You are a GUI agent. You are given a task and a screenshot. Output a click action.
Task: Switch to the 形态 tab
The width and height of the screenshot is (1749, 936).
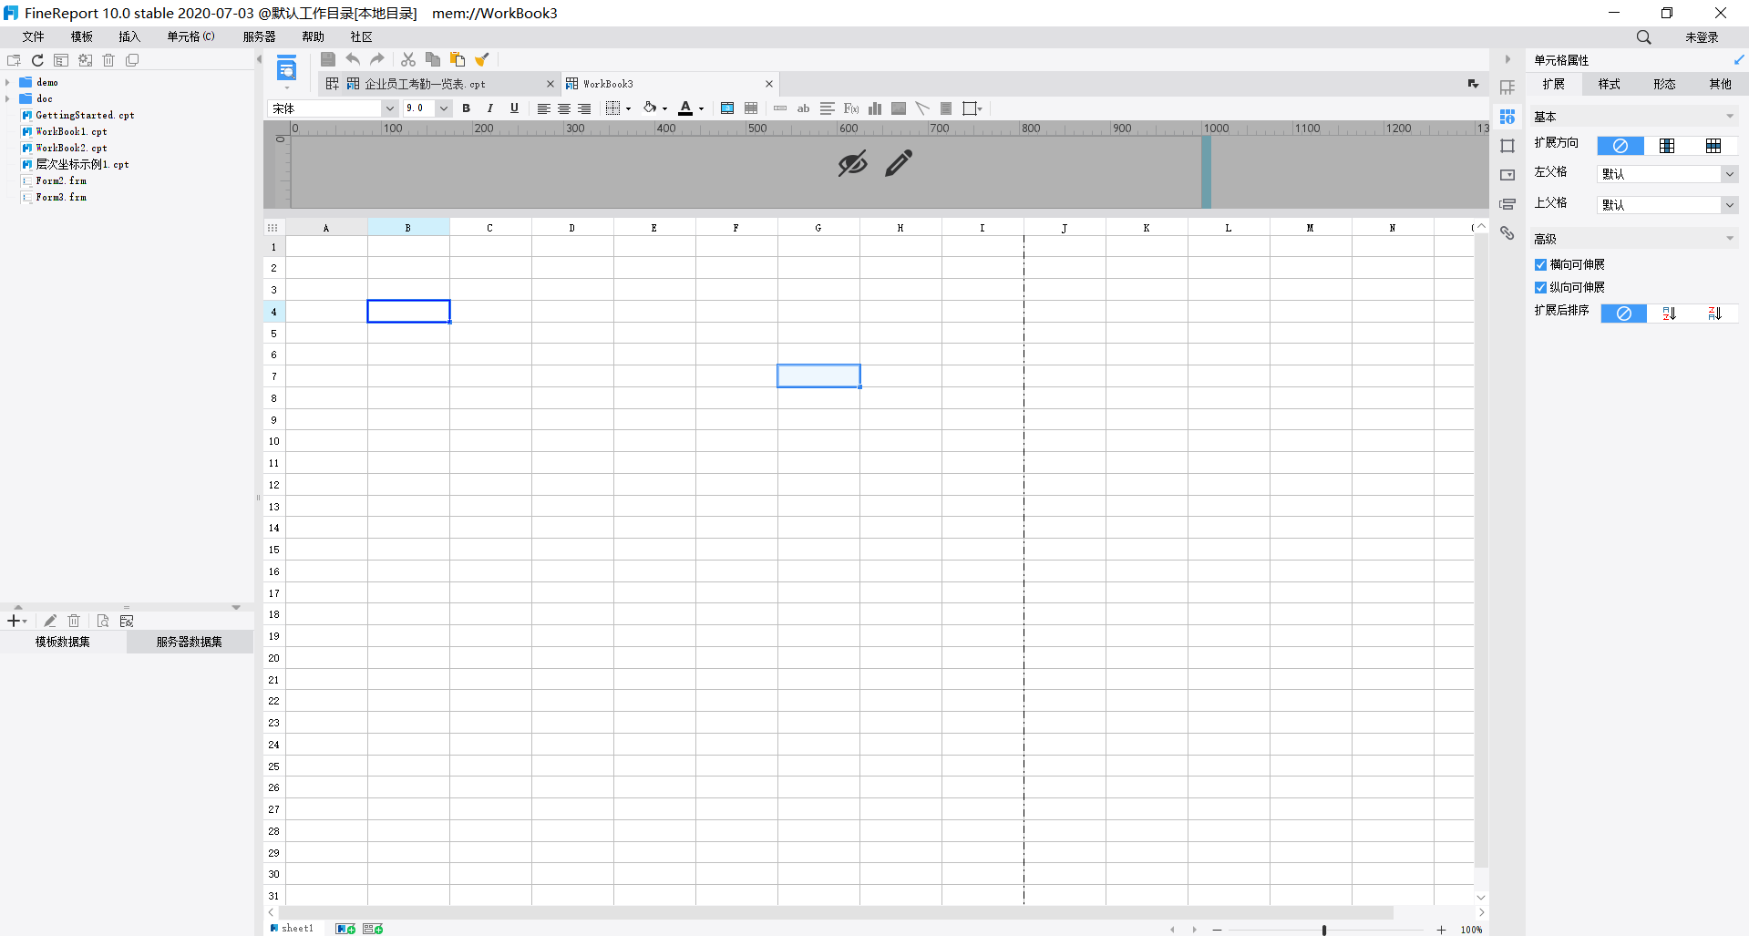point(1665,84)
